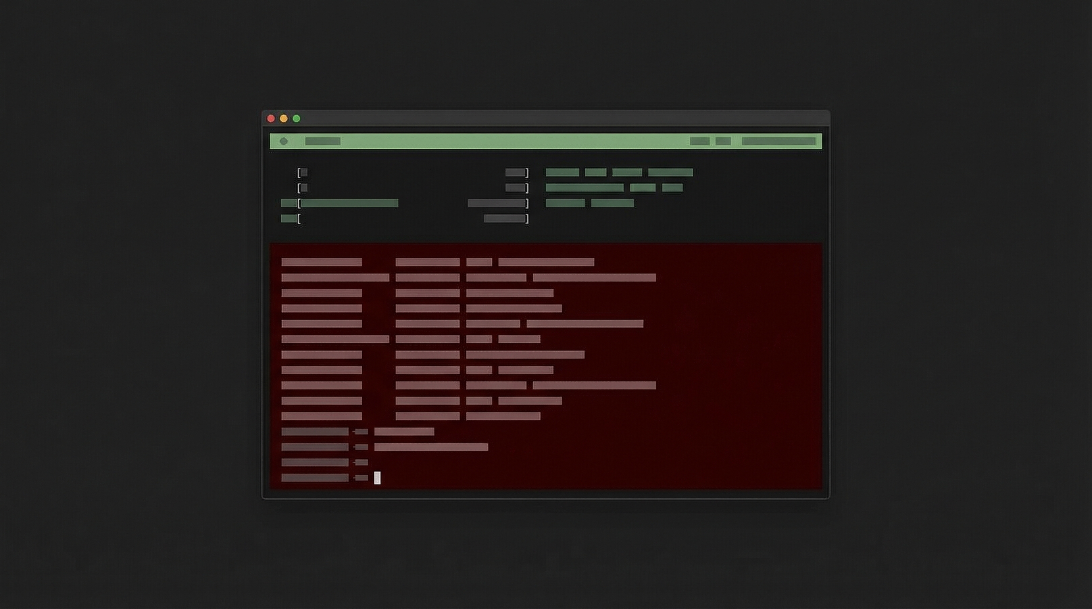Click the green maximize window button
This screenshot has height=609, width=1092.
296,119
